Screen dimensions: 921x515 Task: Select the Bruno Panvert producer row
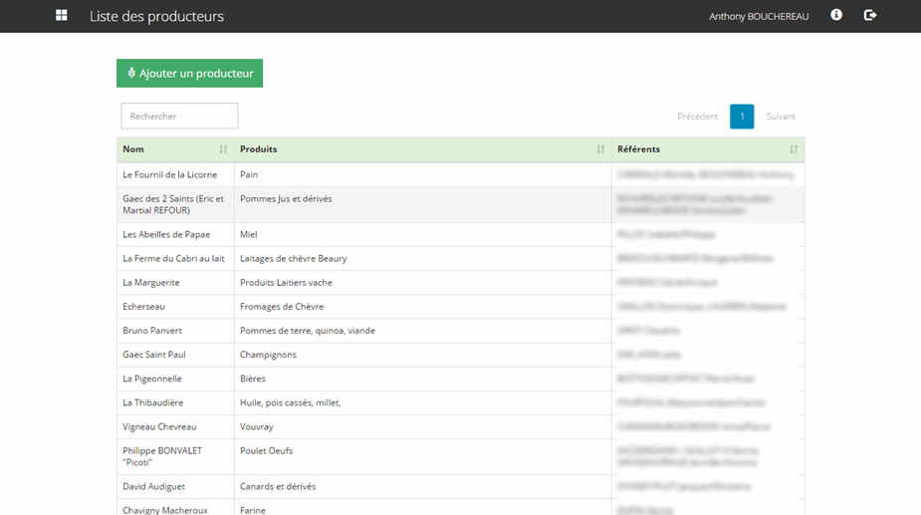point(151,331)
